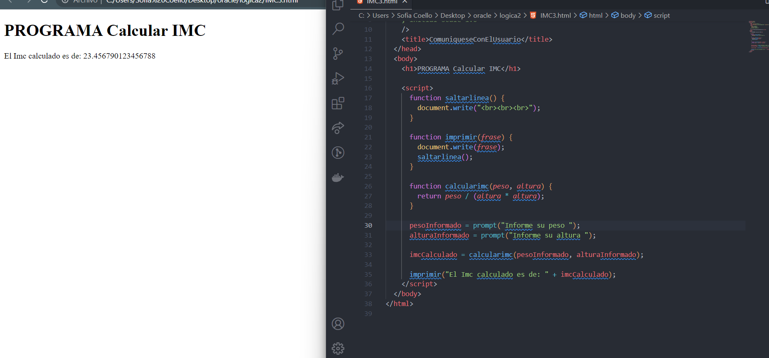The width and height of the screenshot is (769, 358).
Task: Click the site info icon before Archivo
Action: point(65,2)
